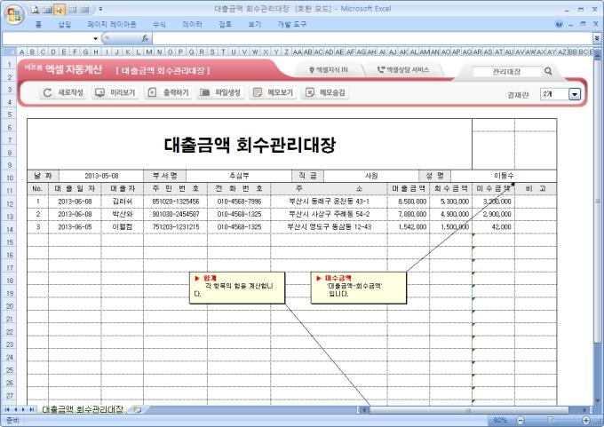Image resolution: width=604 pixels, height=427 pixels.
Task: Click the 새로작성 button
Action: tap(63, 92)
